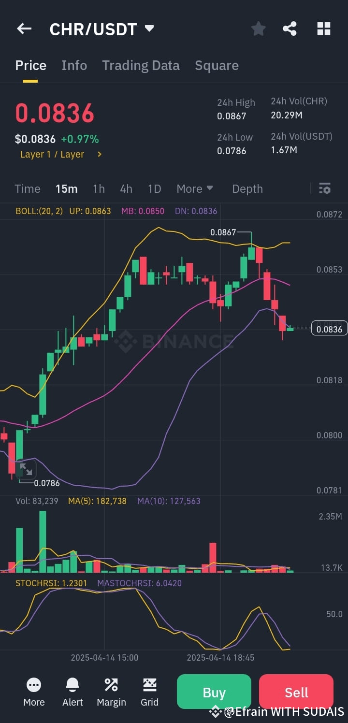Open Margin trading from the bottom bar
Screen dimensions: 348x723
111,692
